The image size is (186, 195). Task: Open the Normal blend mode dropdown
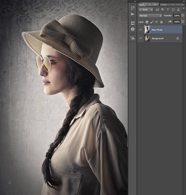[x=150, y=16]
